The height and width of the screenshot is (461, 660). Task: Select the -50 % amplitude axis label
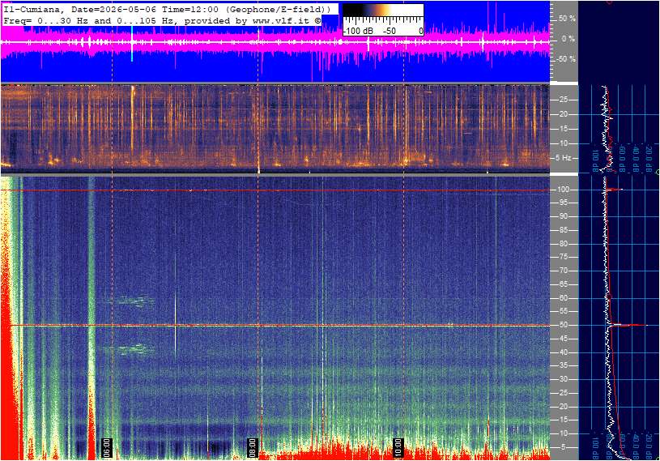click(x=566, y=59)
